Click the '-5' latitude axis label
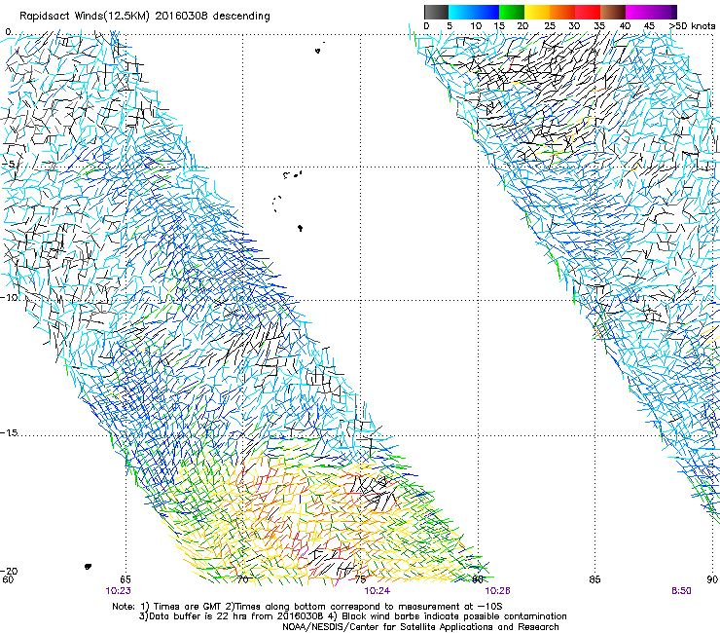This screenshot has width=720, height=633. (x=9, y=165)
